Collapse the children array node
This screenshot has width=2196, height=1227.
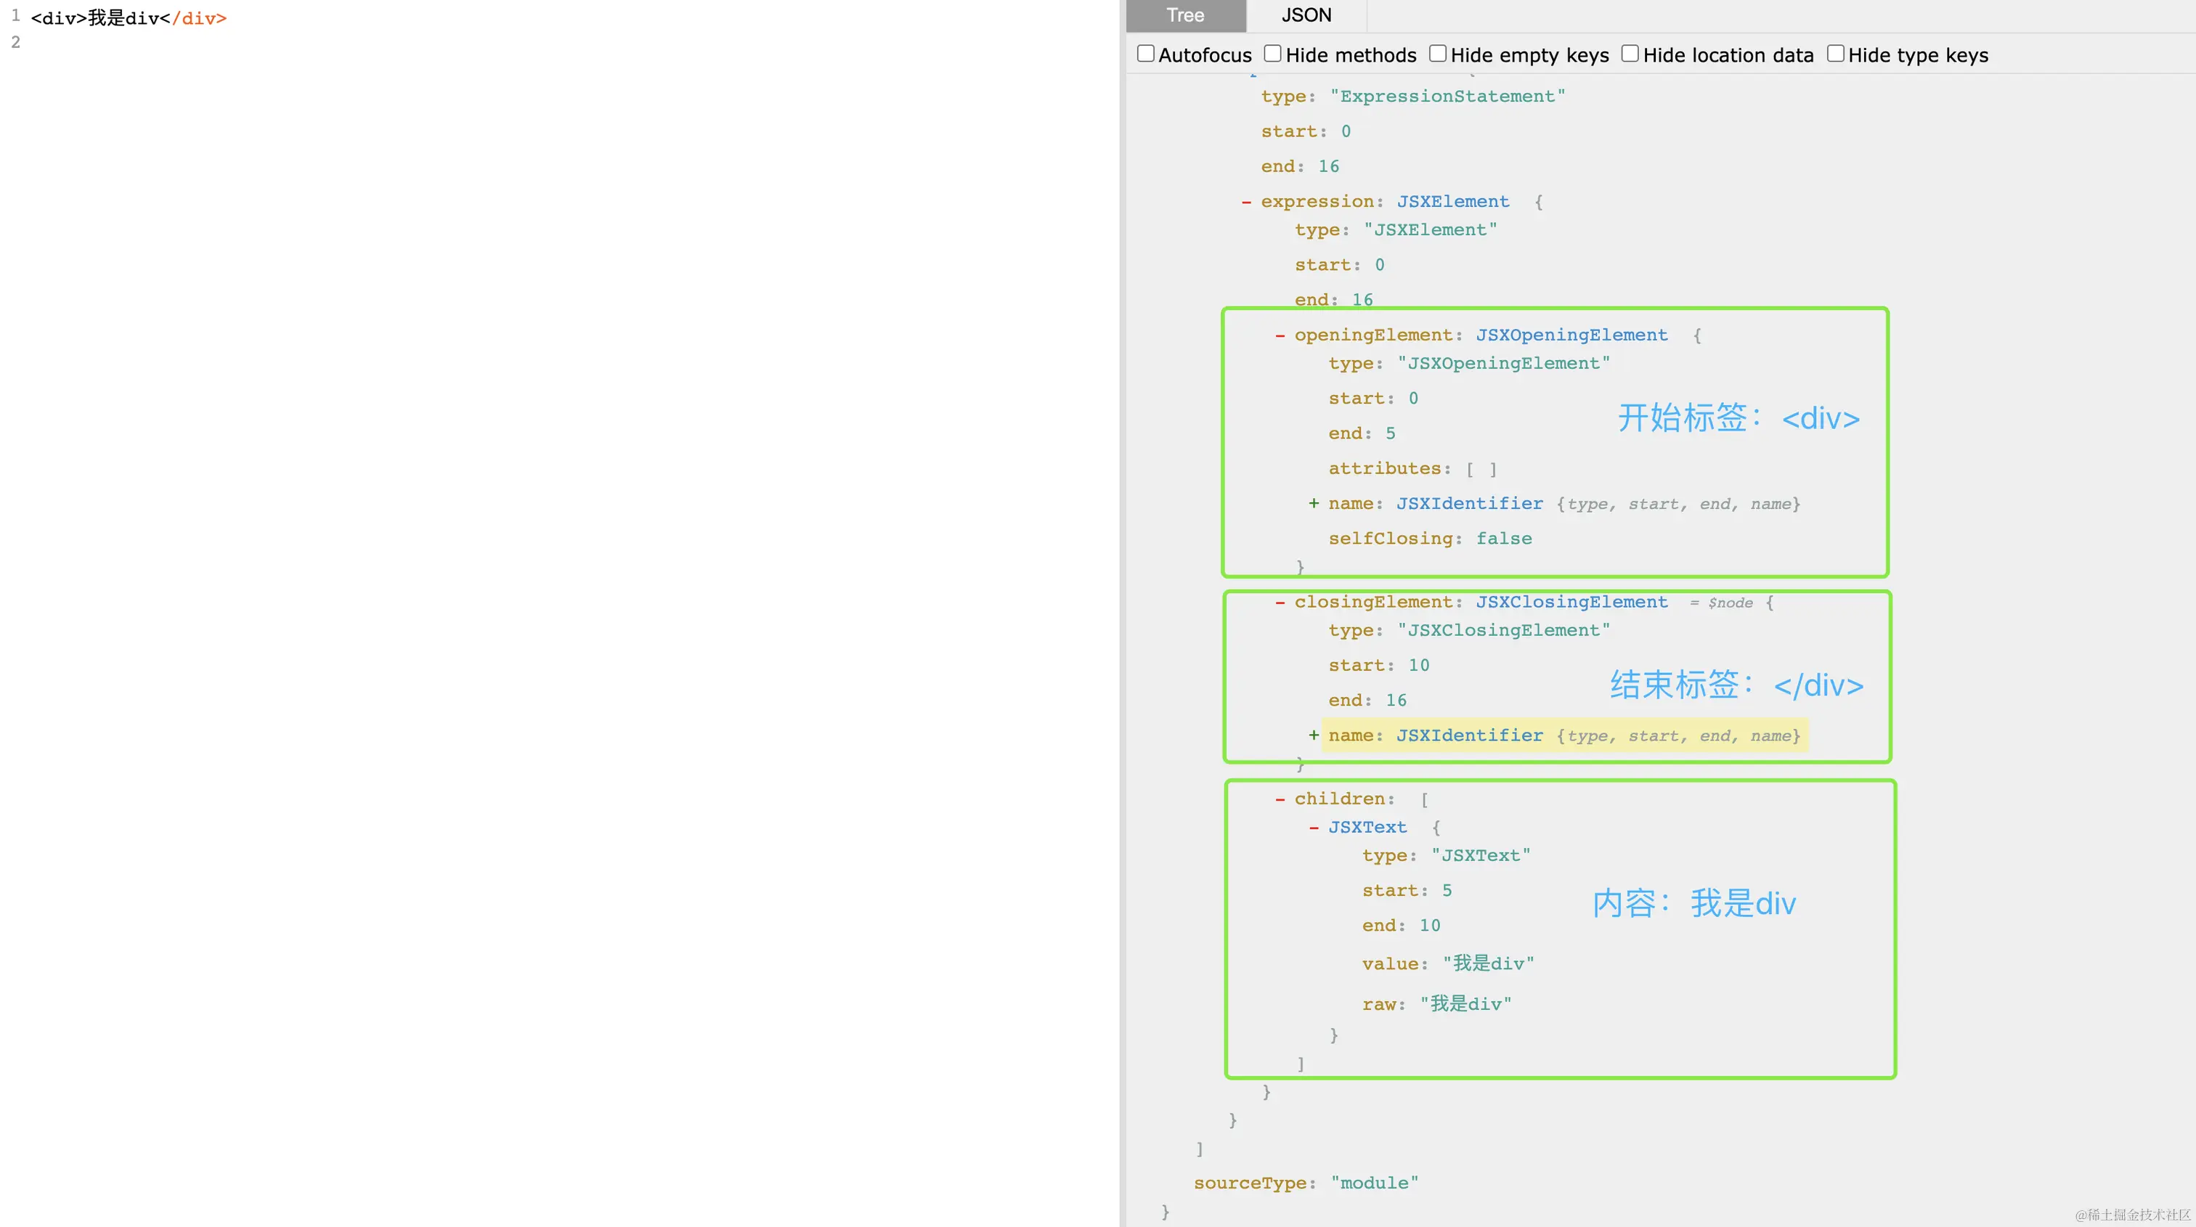click(x=1280, y=799)
